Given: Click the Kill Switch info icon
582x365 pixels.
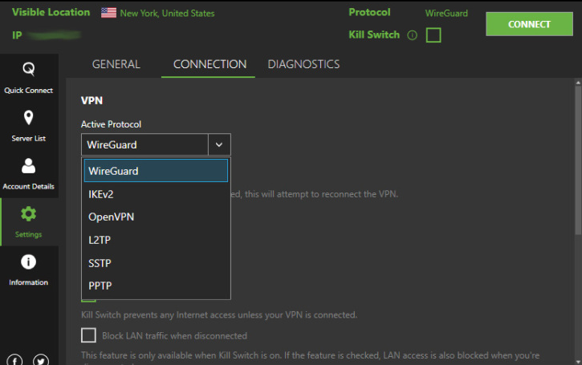Looking at the screenshot, I should [x=412, y=35].
